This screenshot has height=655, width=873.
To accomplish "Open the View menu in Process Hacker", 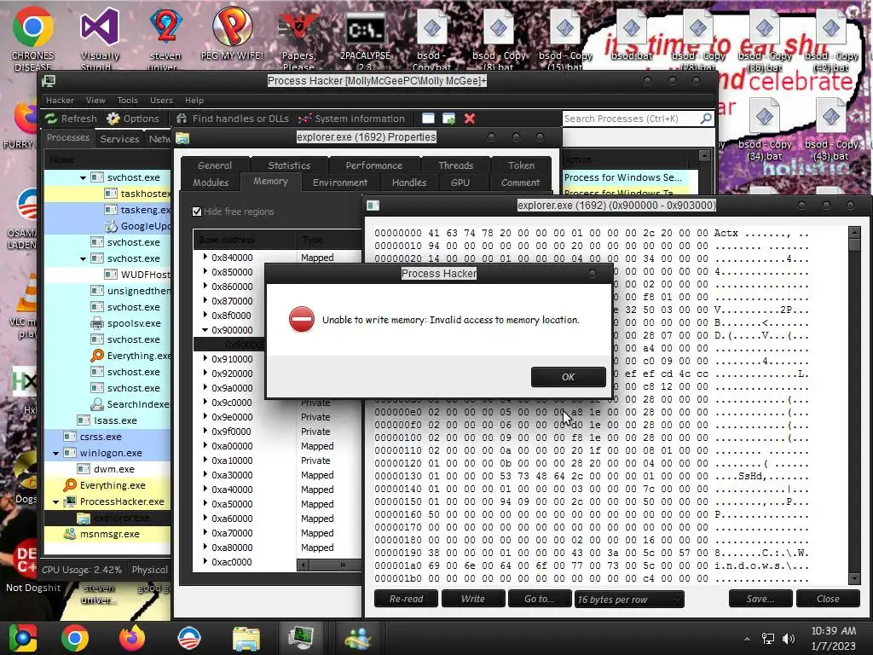I will tap(95, 101).
